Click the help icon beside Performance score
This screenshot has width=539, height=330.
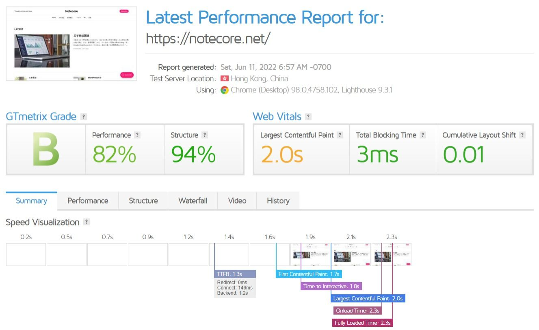137,135
